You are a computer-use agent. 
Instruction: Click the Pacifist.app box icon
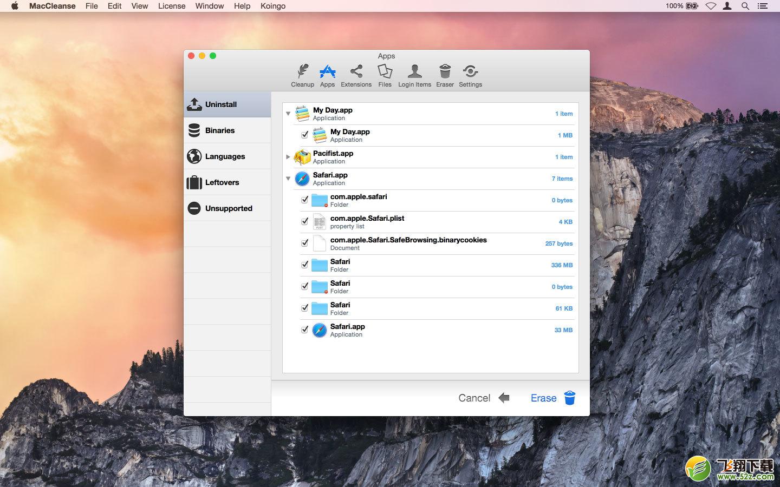[302, 157]
